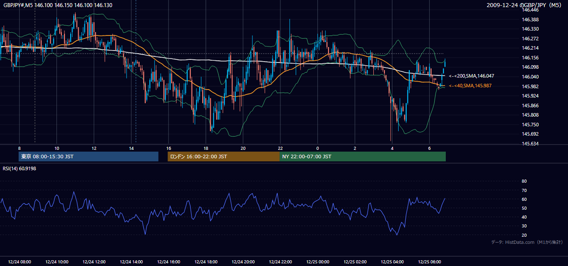This screenshot has height=266, width=568.
Task: Click hour tick 14 under the price chart
Action: pyautogui.click(x=132, y=148)
